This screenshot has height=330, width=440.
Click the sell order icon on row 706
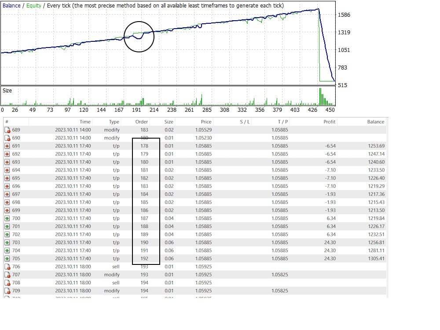pyautogui.click(x=7, y=267)
